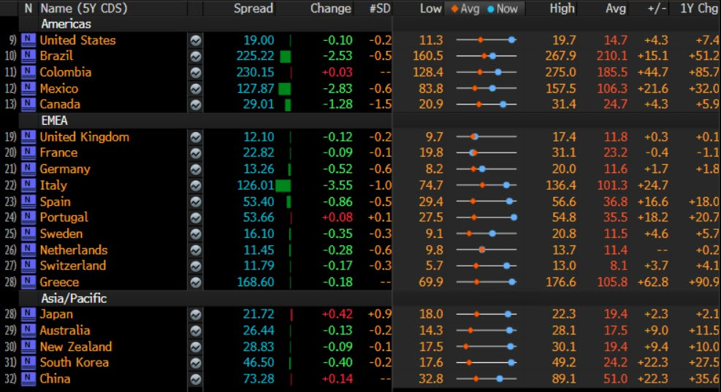Viewport: 721px width, 392px height.
Task: Select the Canada row name
Action: tap(60, 104)
